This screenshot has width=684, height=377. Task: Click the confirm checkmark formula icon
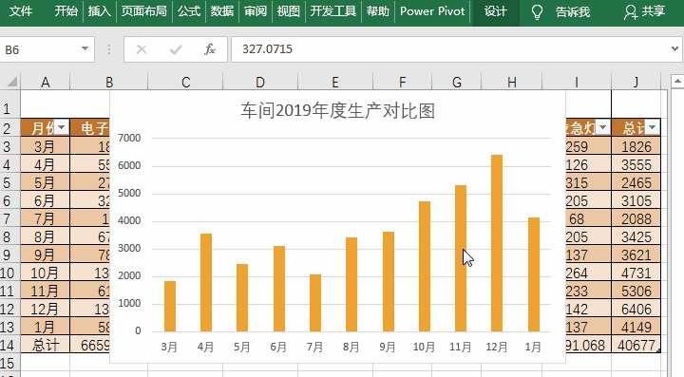pyautogui.click(x=176, y=49)
